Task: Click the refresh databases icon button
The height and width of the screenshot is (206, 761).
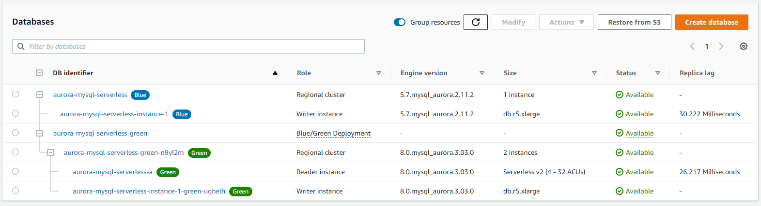Action: click(476, 22)
